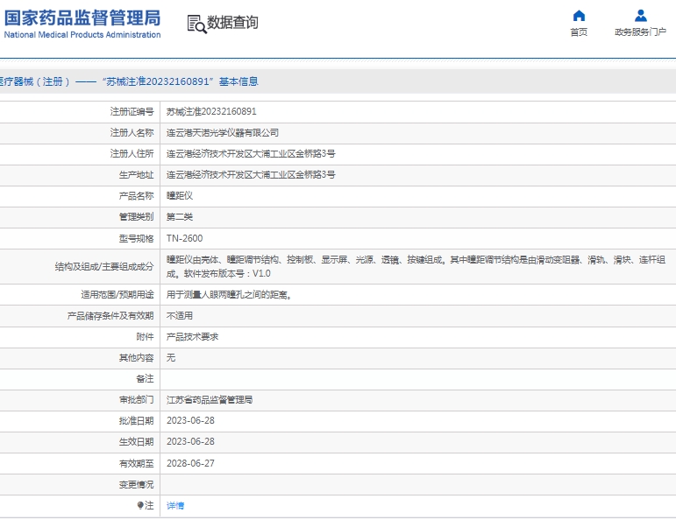The height and width of the screenshot is (520, 676).
Task: Click the 适用范围/预期用途 label
Action: 117,295
